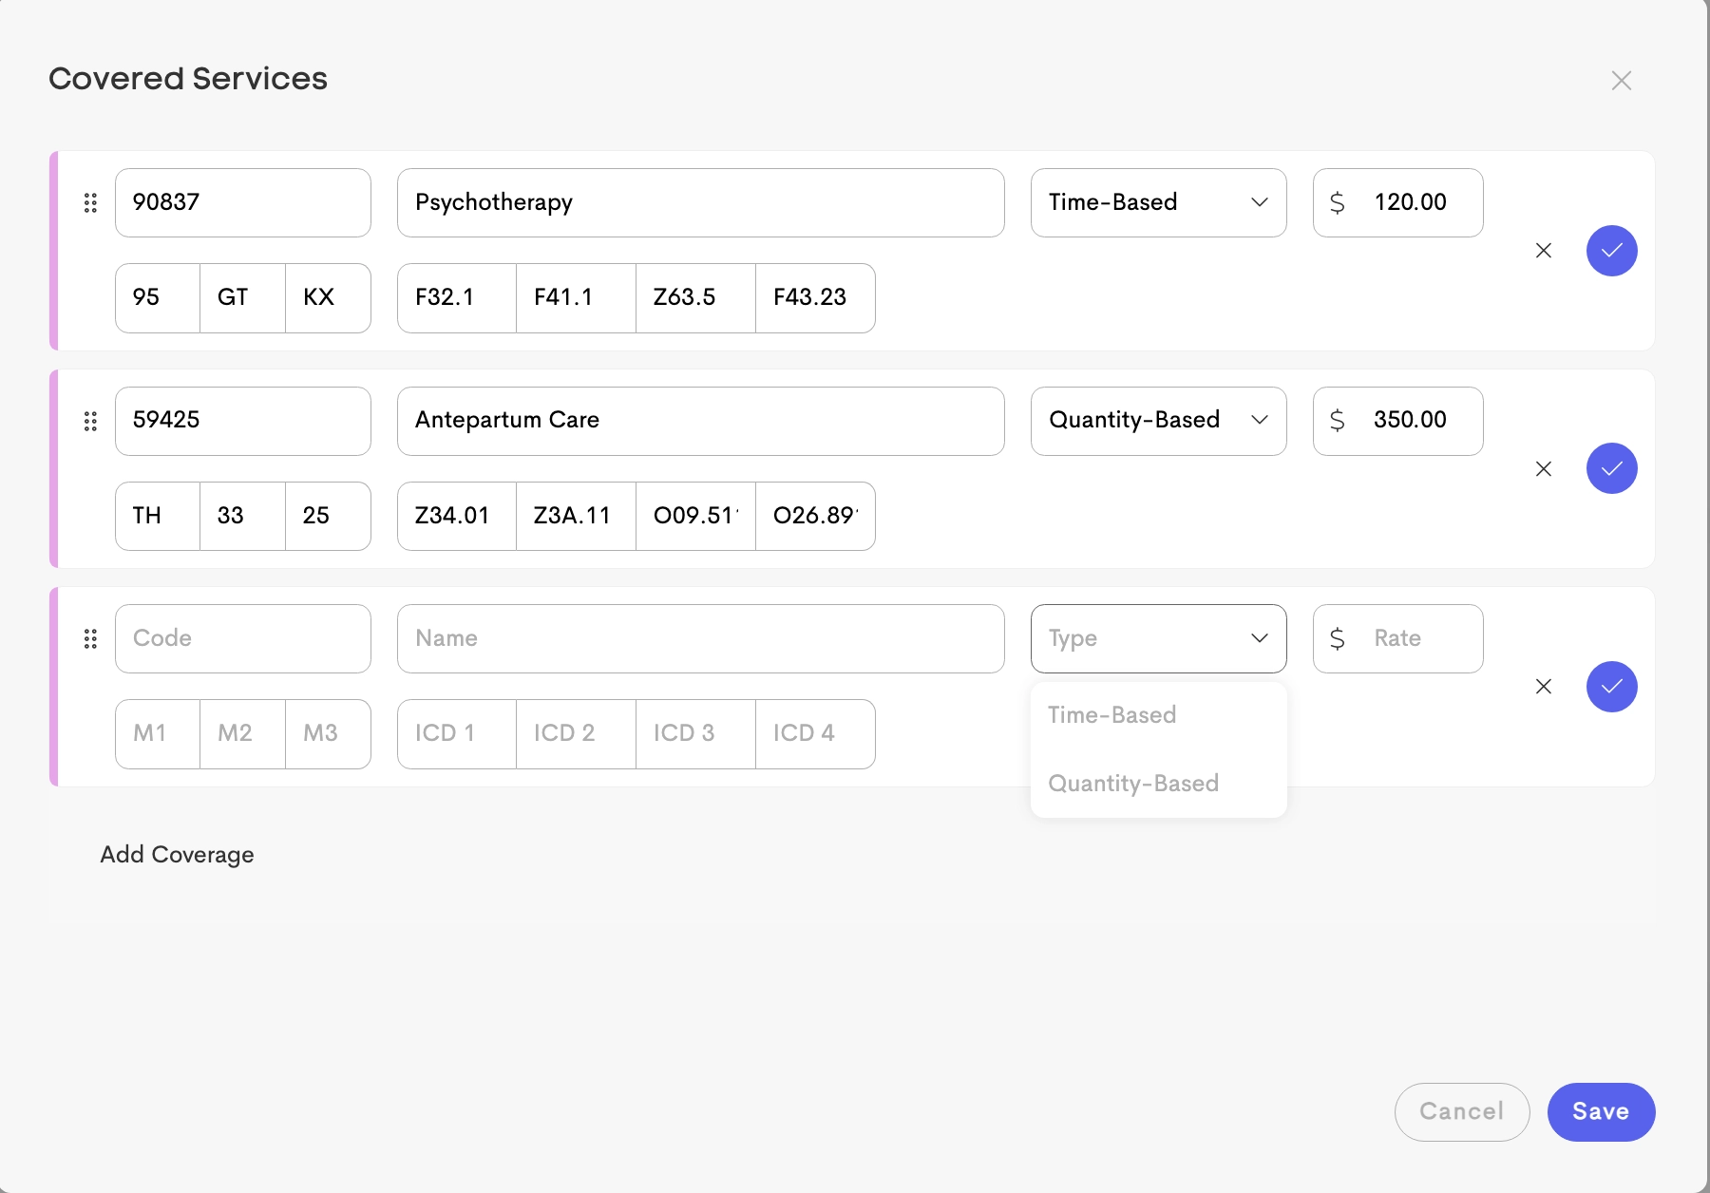Image resolution: width=1710 pixels, height=1193 pixels.
Task: Click the empty Code input field
Action: tap(242, 638)
